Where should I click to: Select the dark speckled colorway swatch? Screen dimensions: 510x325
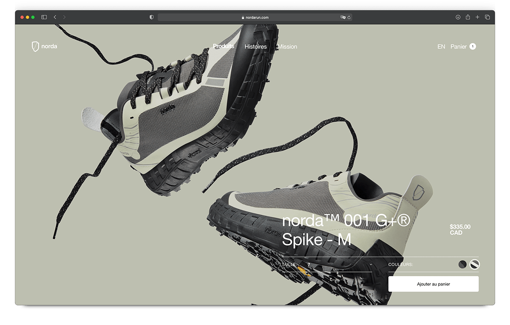pyautogui.click(x=462, y=263)
